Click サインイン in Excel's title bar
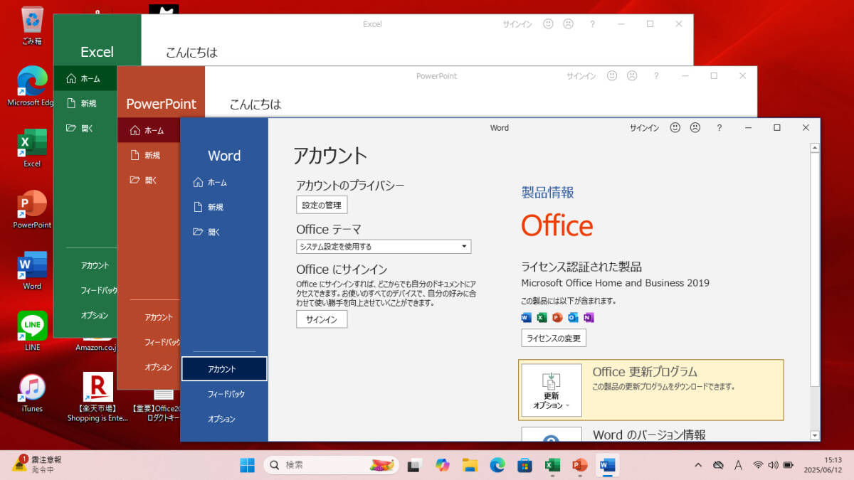Image resolution: width=854 pixels, height=480 pixels. [517, 23]
